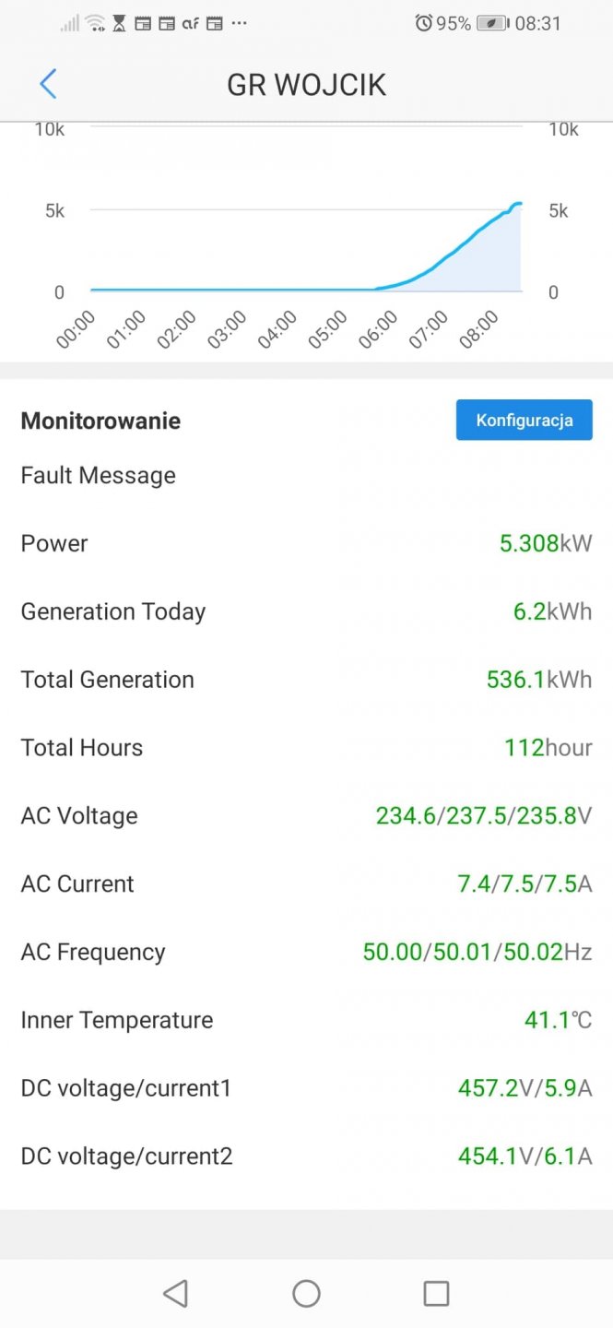Tap the back arrow beside GR WOJCIK
Viewport: 613px width, 1328px height.
[x=48, y=84]
